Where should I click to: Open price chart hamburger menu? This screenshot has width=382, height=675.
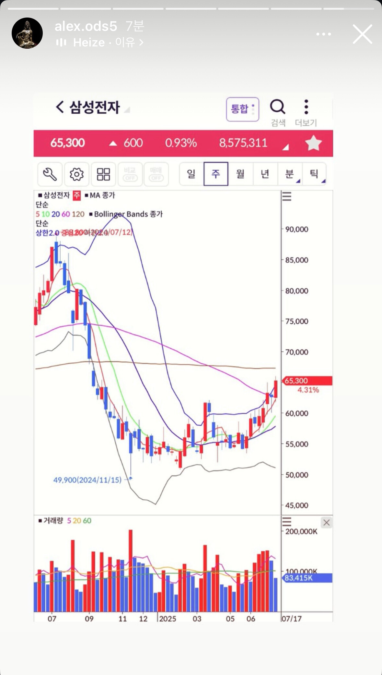(287, 196)
